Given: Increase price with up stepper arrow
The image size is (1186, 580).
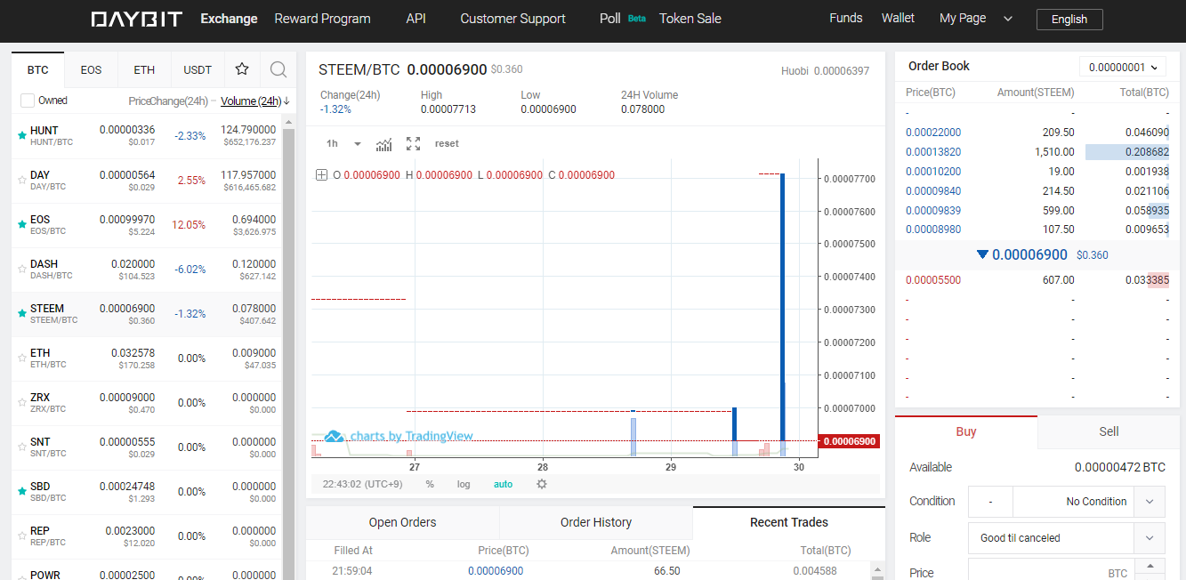Looking at the screenshot, I should (1150, 566).
